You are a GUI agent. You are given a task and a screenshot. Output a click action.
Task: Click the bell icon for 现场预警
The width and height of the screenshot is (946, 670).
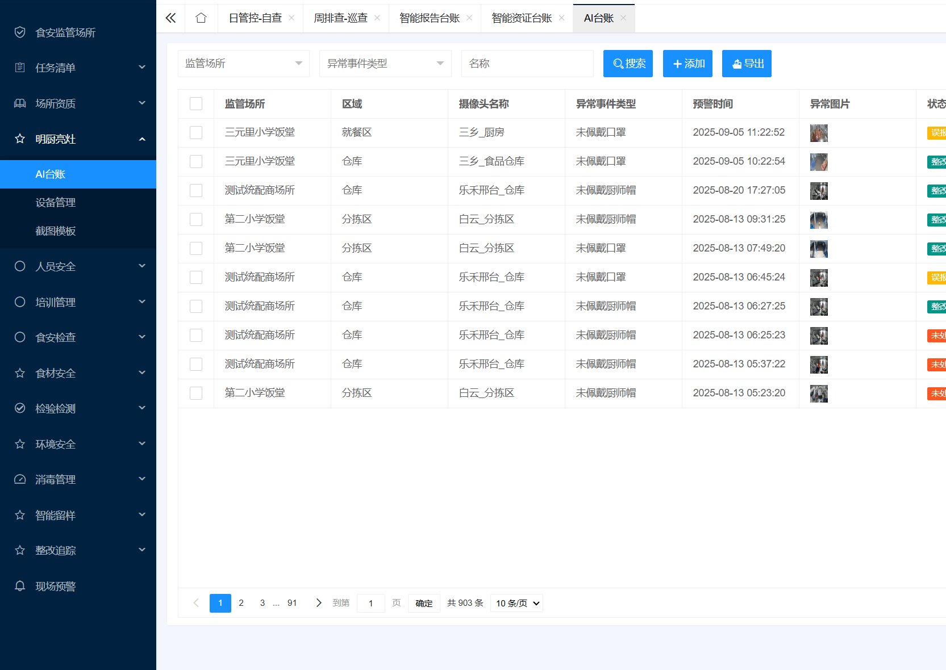[20, 586]
